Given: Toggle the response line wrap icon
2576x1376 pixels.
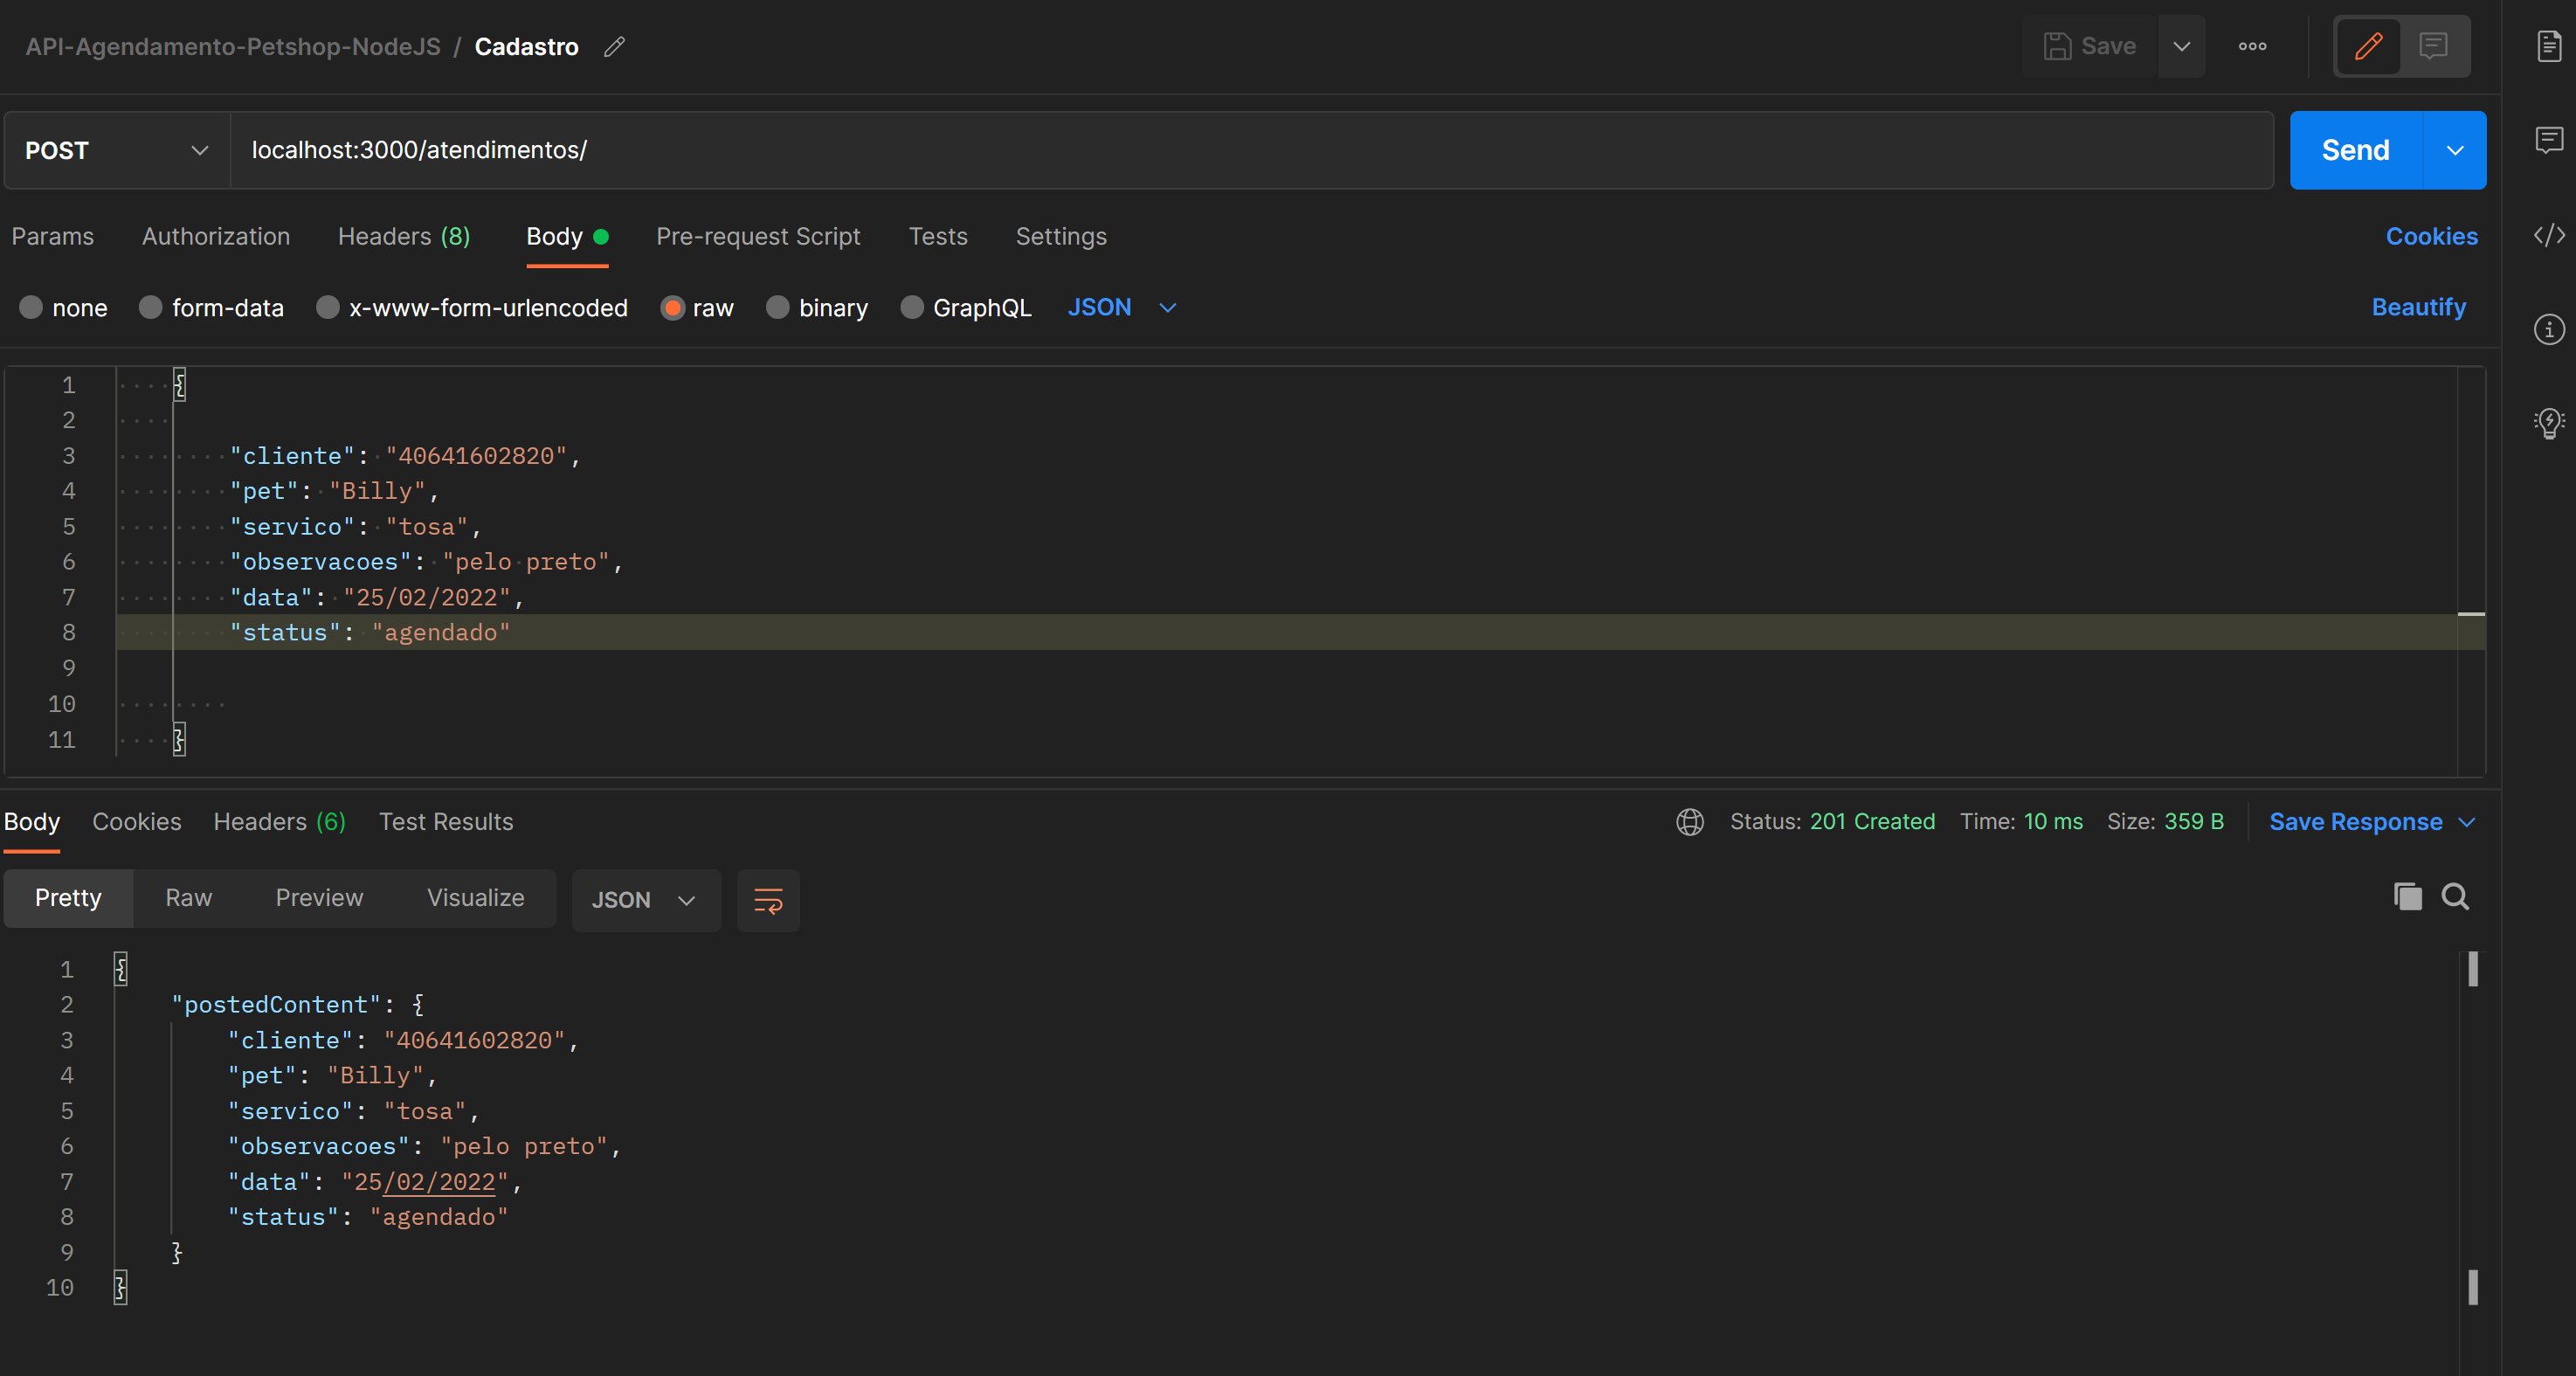Looking at the screenshot, I should tap(768, 900).
